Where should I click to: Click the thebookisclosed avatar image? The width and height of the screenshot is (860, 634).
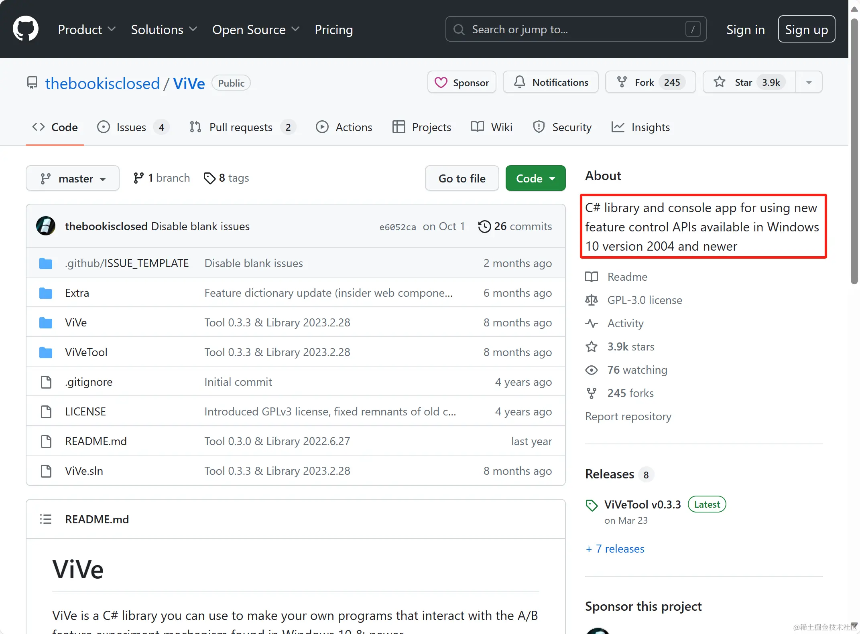[x=46, y=226]
